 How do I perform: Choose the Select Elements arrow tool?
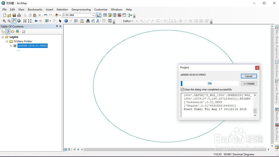60,21
